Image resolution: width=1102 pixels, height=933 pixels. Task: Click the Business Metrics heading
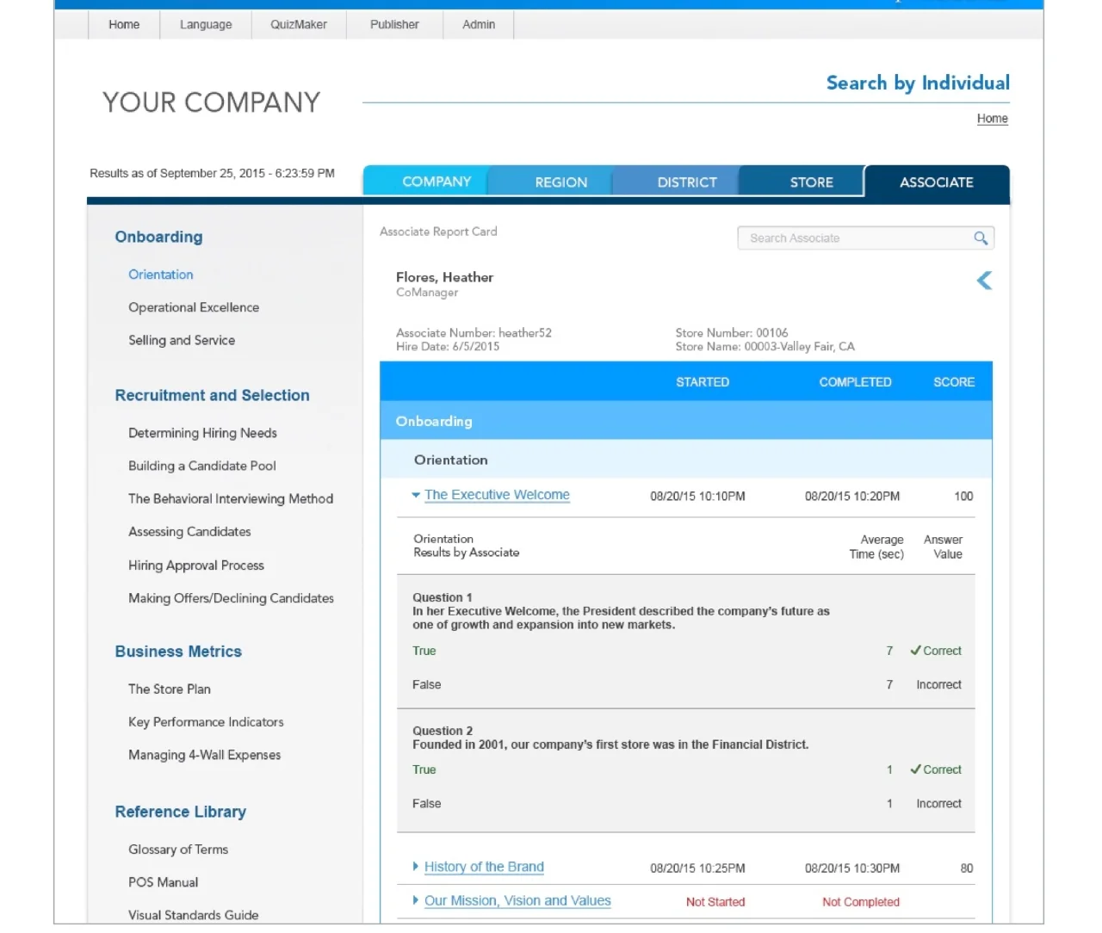click(x=178, y=652)
